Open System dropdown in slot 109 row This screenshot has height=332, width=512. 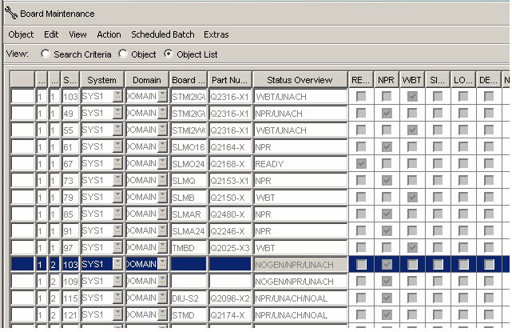(x=117, y=281)
